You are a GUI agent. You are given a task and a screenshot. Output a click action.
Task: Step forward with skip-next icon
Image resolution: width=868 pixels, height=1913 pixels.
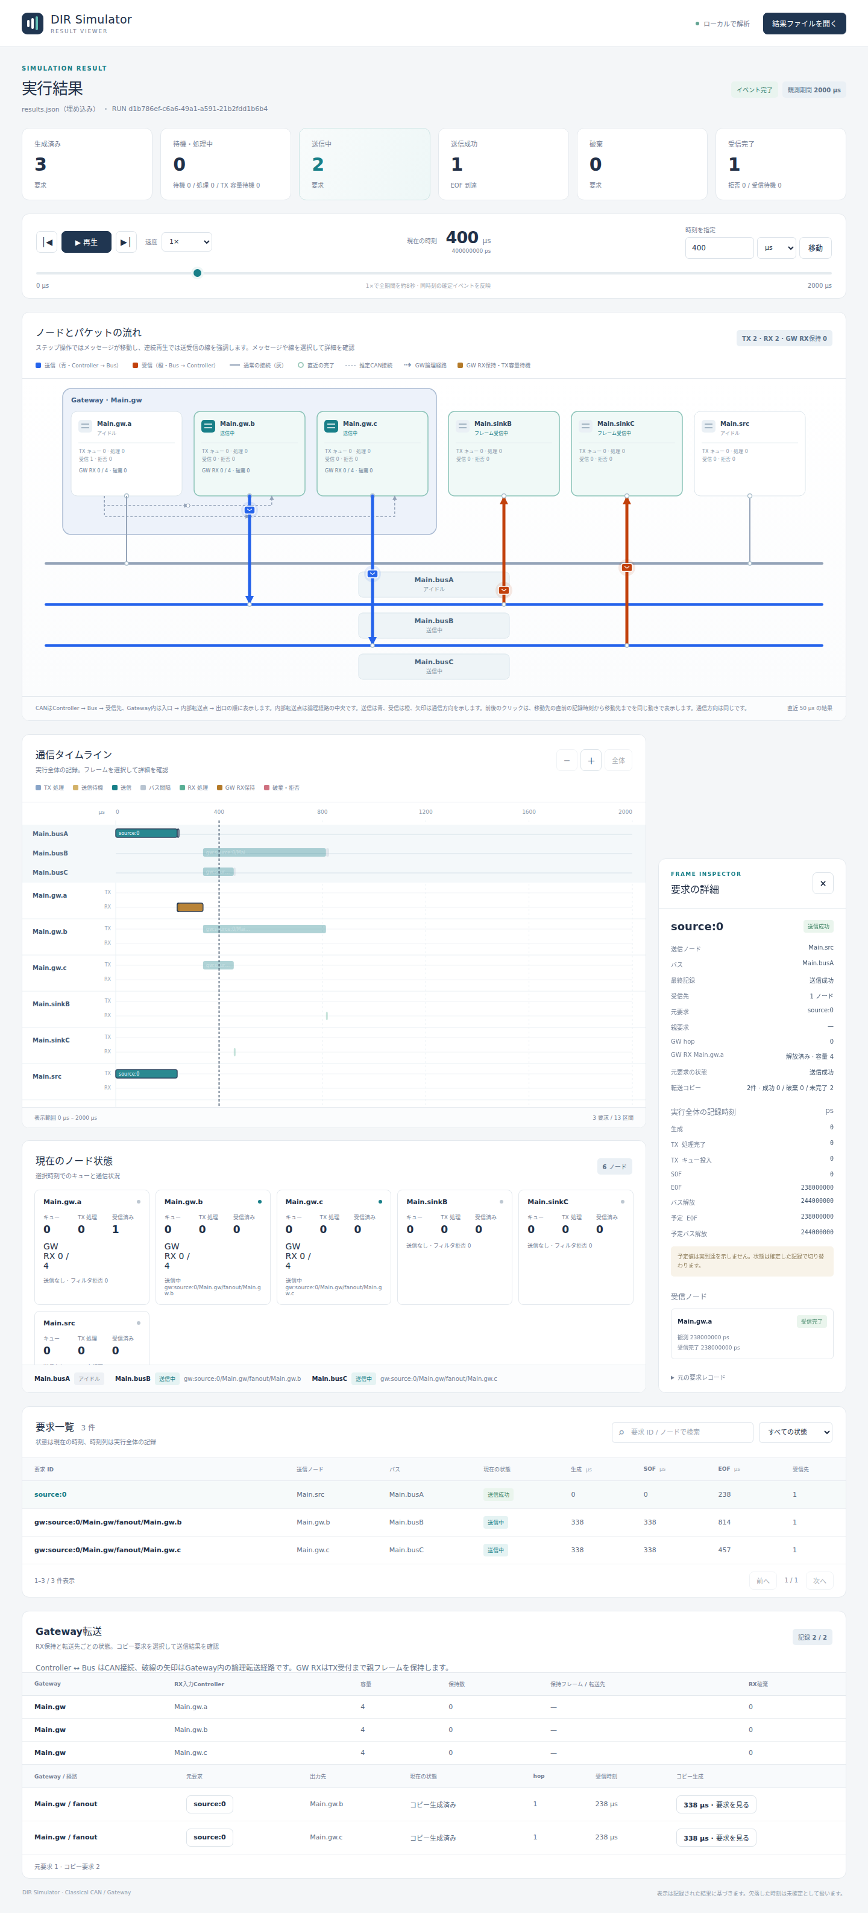tap(126, 242)
